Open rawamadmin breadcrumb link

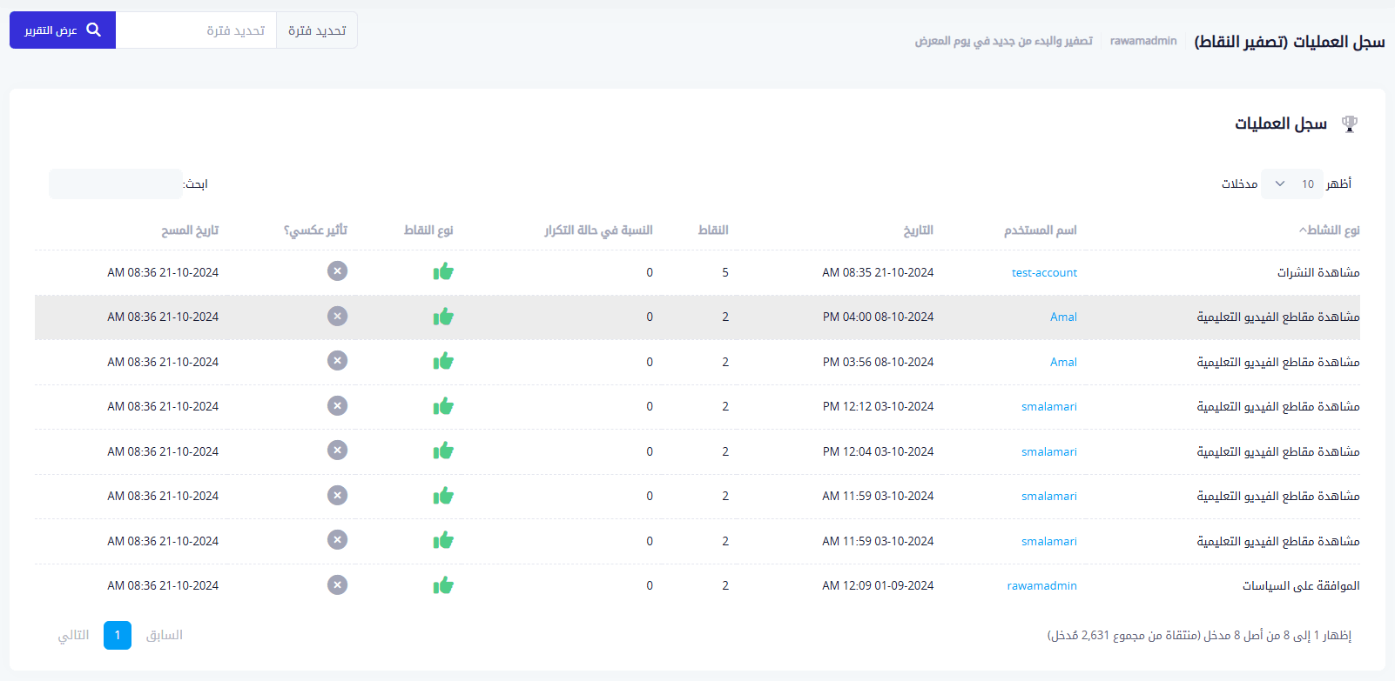[x=1142, y=41]
